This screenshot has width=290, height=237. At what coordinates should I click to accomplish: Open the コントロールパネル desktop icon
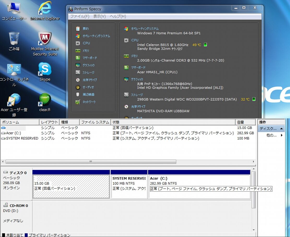[x=14, y=75]
